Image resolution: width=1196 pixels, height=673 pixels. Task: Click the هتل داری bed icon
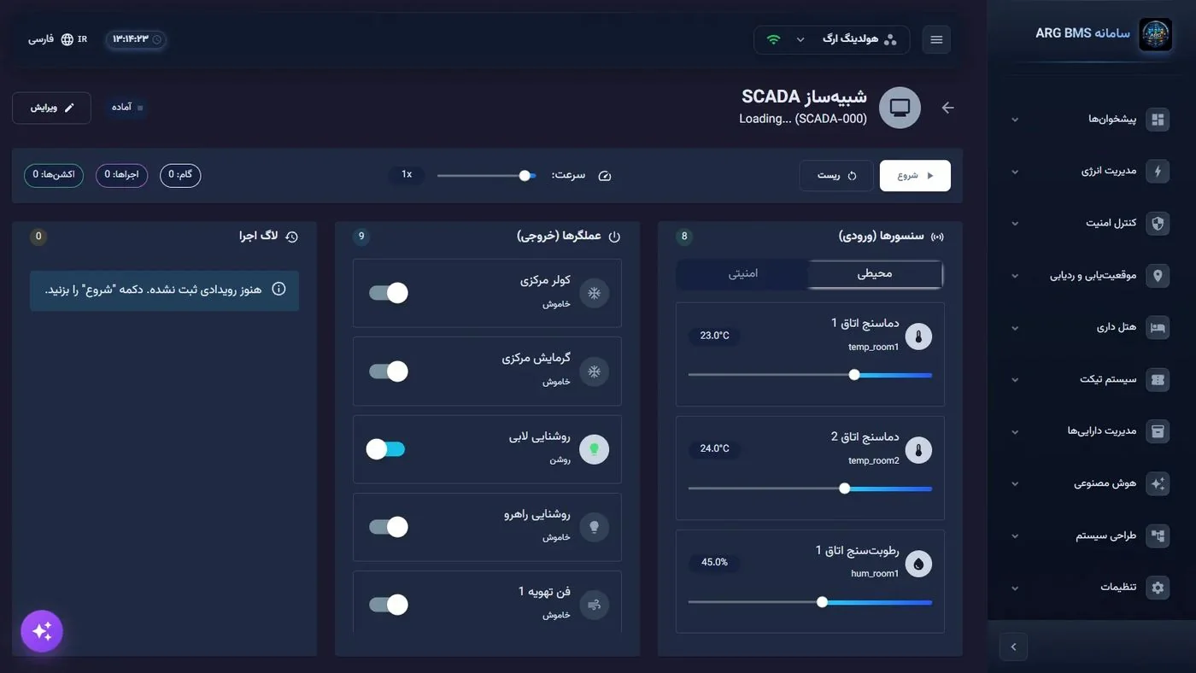[1158, 328]
